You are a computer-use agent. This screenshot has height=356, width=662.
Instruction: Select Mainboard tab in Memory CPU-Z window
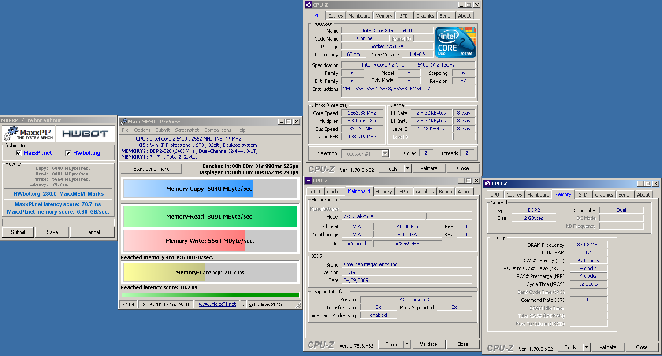pos(538,195)
